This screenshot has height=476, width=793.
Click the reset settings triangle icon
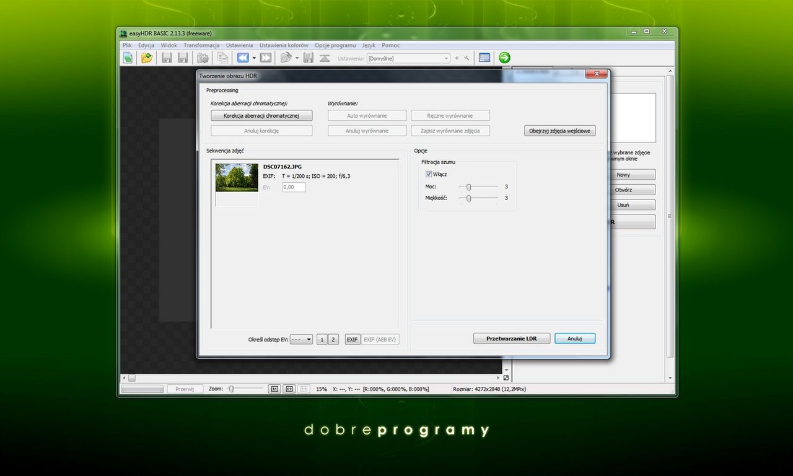325,58
